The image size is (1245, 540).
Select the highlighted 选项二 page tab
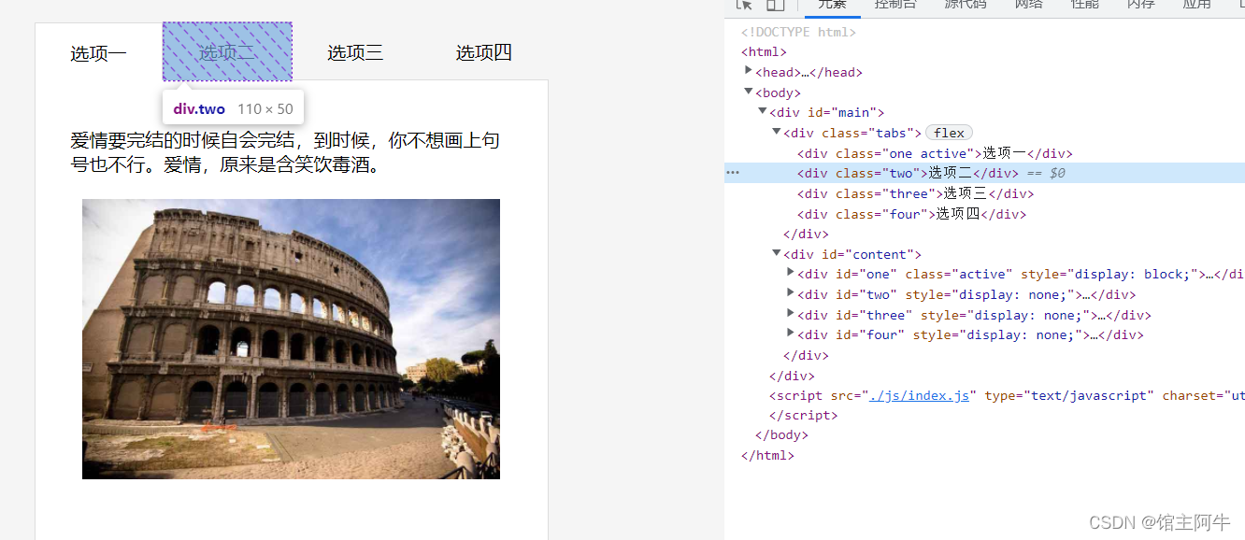pos(227,51)
